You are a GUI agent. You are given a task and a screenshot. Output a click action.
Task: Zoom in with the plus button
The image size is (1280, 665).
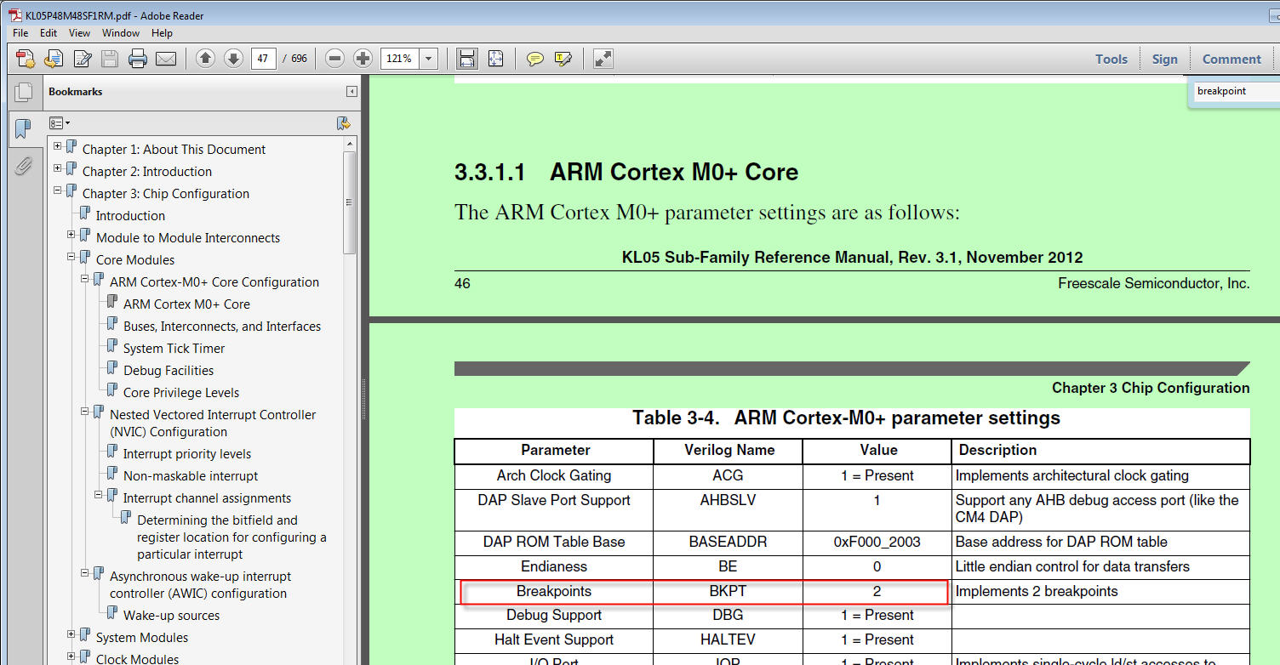click(363, 59)
